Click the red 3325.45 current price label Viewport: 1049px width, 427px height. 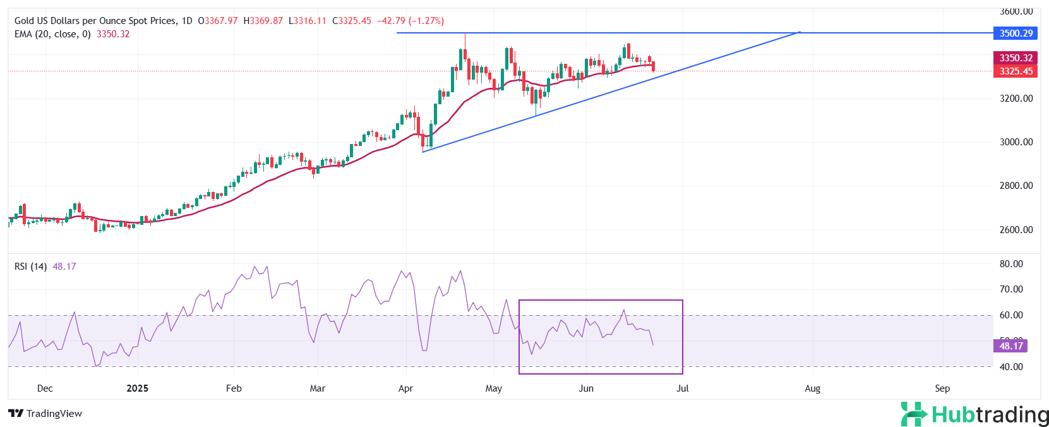point(1016,71)
